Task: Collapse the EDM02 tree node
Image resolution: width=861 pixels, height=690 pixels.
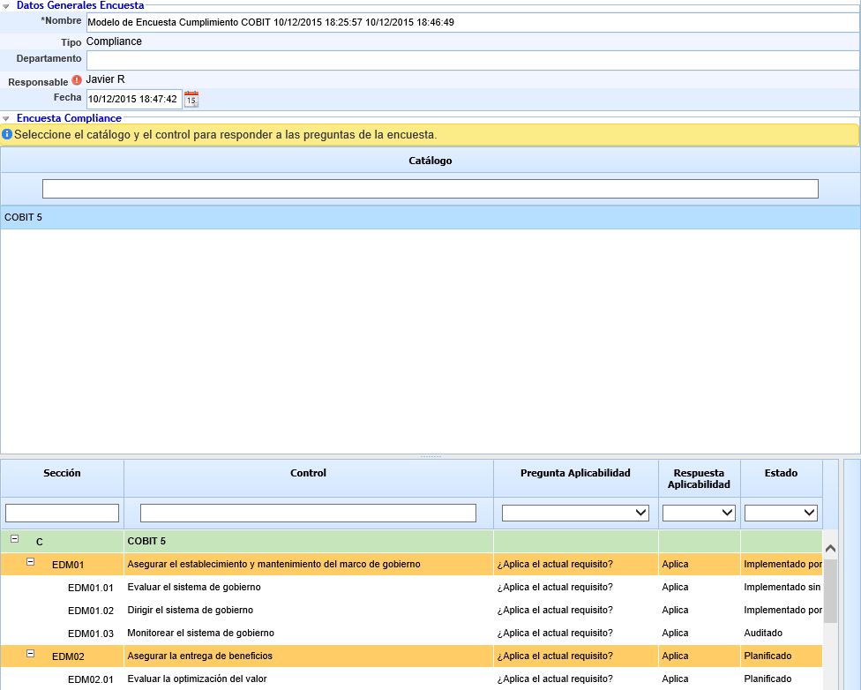Action: point(30,654)
